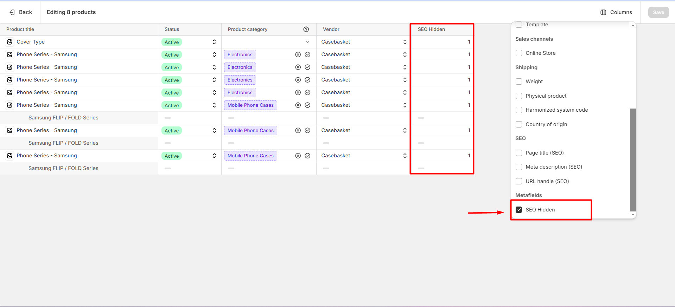Click the Save button

pos(658,12)
